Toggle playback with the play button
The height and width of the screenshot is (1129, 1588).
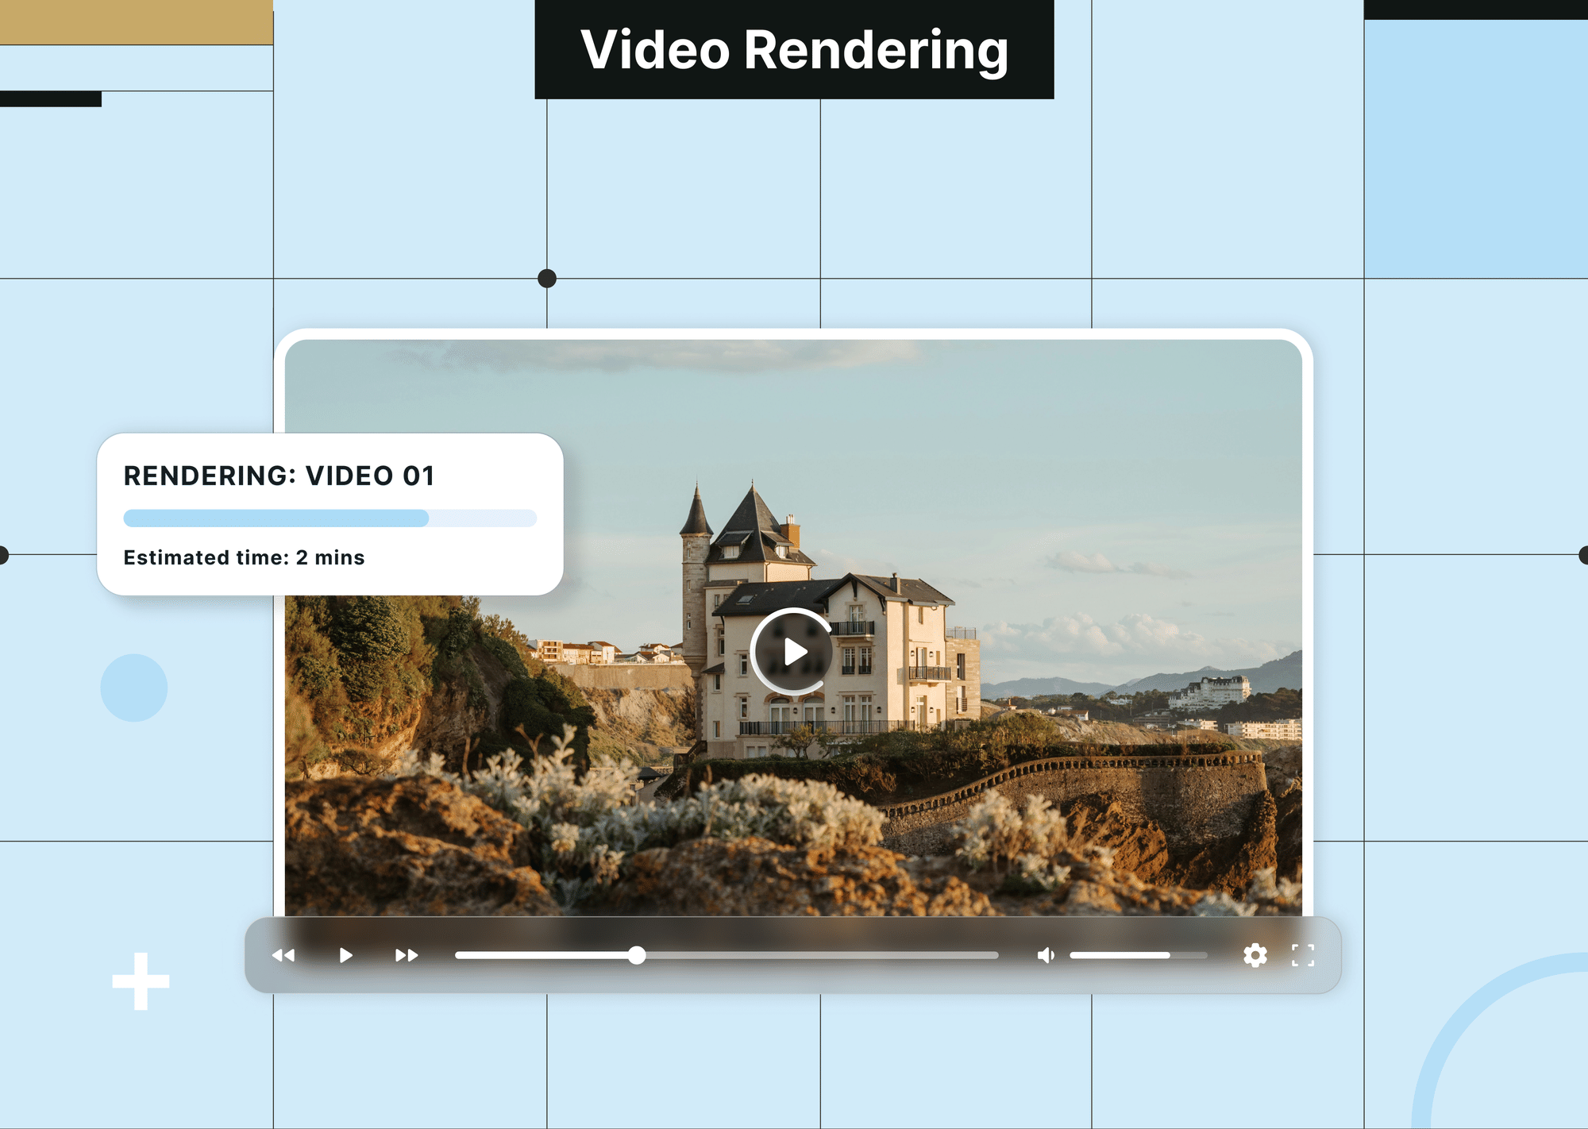click(x=345, y=956)
